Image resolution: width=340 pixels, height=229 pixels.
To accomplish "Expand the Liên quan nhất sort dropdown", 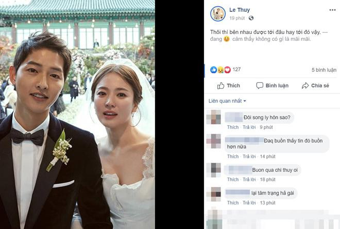I will pyautogui.click(x=227, y=101).
